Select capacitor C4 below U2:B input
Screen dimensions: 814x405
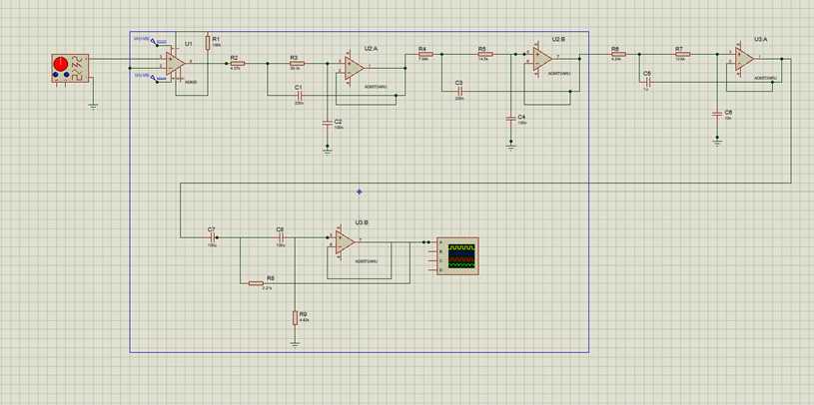tap(510, 119)
